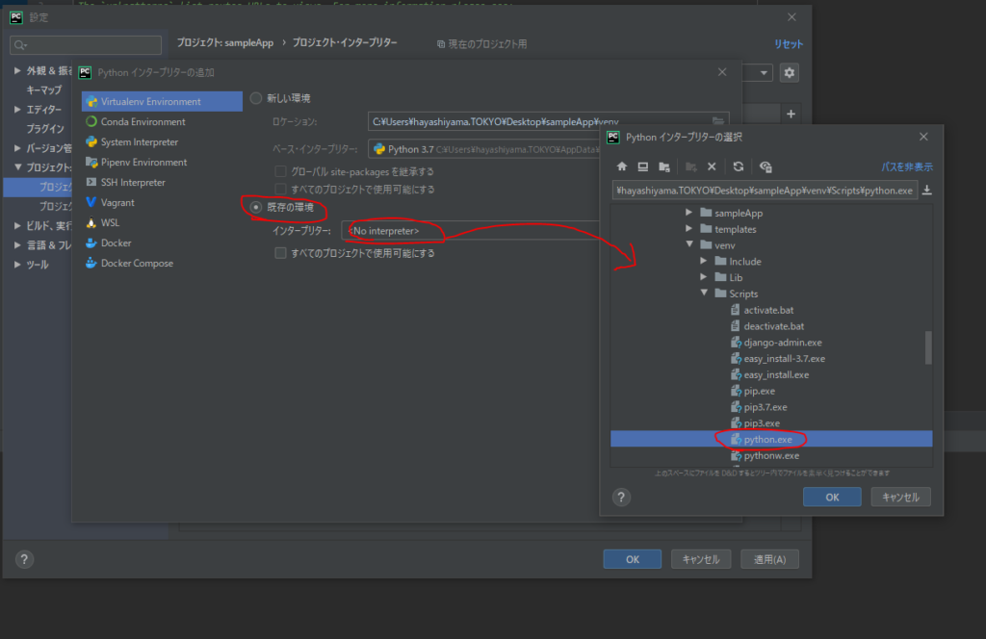Click the Settings search field
Image resolution: width=986 pixels, height=639 pixels.
click(86, 44)
